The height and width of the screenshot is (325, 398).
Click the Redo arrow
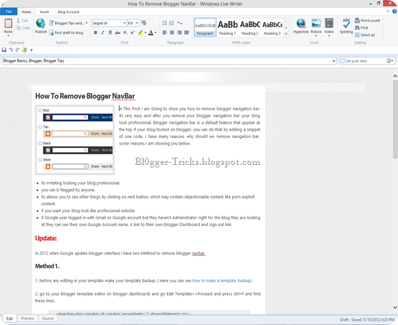18,50
